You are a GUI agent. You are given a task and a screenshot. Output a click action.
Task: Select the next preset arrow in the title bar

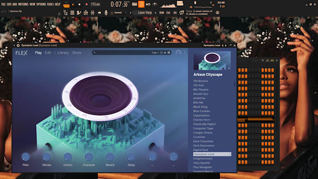point(225,45)
